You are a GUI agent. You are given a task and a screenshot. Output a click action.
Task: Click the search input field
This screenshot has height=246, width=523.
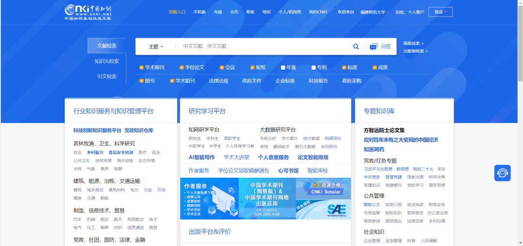[x=263, y=46]
